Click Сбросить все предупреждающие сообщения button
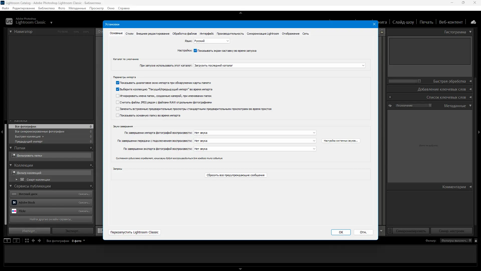The image size is (481, 271). click(x=235, y=175)
